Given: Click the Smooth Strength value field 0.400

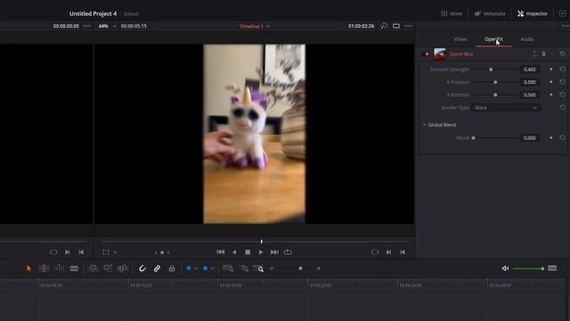Looking at the screenshot, I should pyautogui.click(x=530, y=70).
